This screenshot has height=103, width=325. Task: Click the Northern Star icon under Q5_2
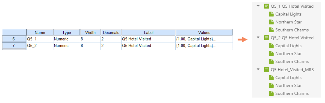tap(271, 54)
